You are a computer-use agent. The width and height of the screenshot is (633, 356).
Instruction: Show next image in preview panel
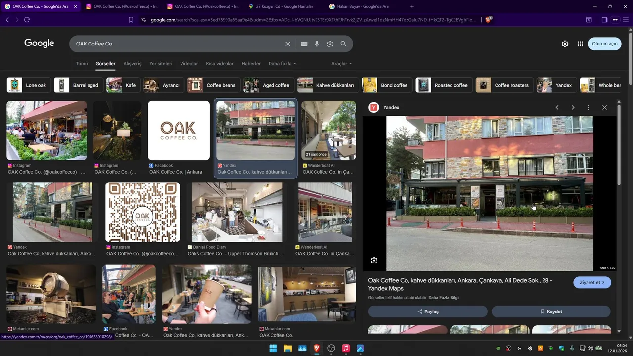[573, 107]
